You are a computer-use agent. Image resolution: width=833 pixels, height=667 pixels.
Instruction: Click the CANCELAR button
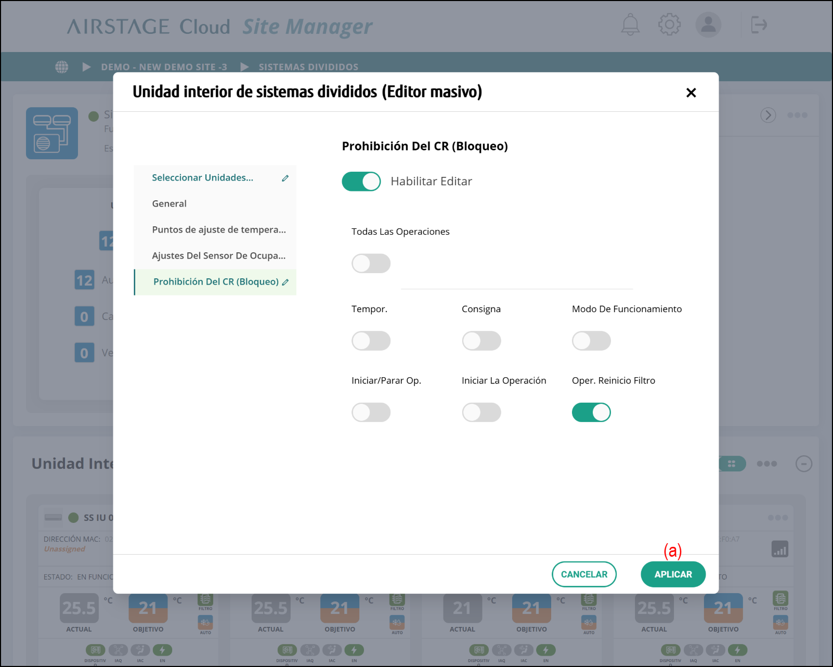(x=584, y=574)
